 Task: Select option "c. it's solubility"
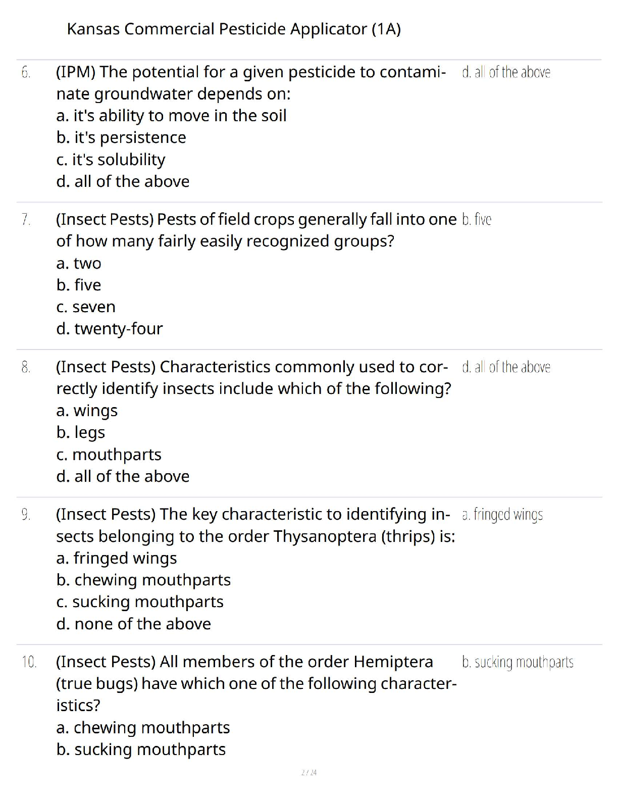pyautogui.click(x=111, y=160)
